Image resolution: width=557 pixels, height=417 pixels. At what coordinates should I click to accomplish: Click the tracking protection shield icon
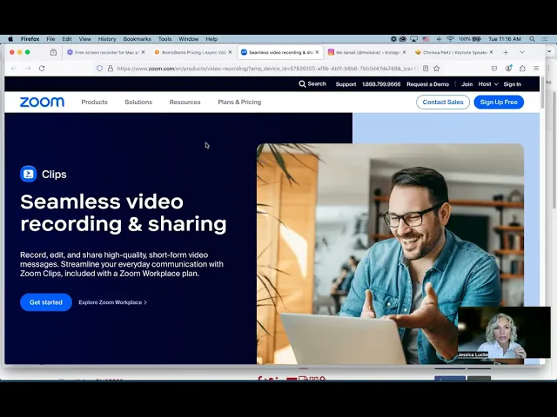coord(99,69)
